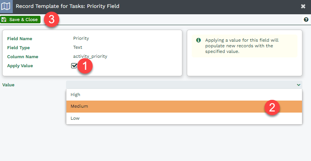Image resolution: width=311 pixels, height=161 pixels.
Task: Select High from the priority list
Action: click(x=184, y=95)
